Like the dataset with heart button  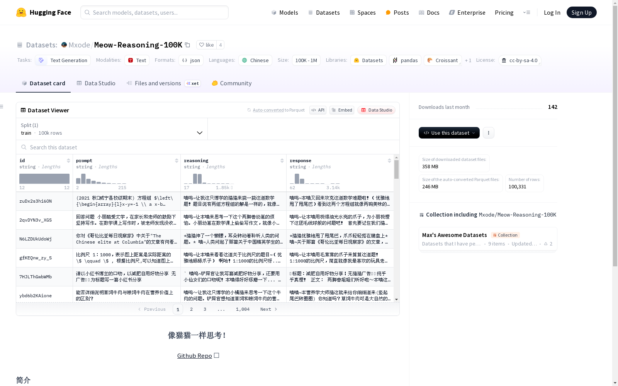tap(206, 45)
